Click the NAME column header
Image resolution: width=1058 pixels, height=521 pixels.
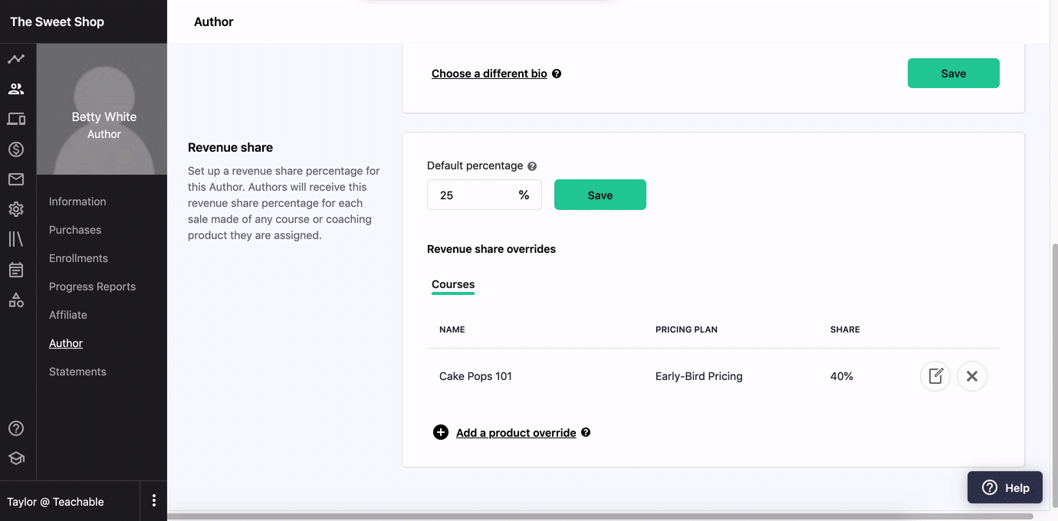coord(452,329)
